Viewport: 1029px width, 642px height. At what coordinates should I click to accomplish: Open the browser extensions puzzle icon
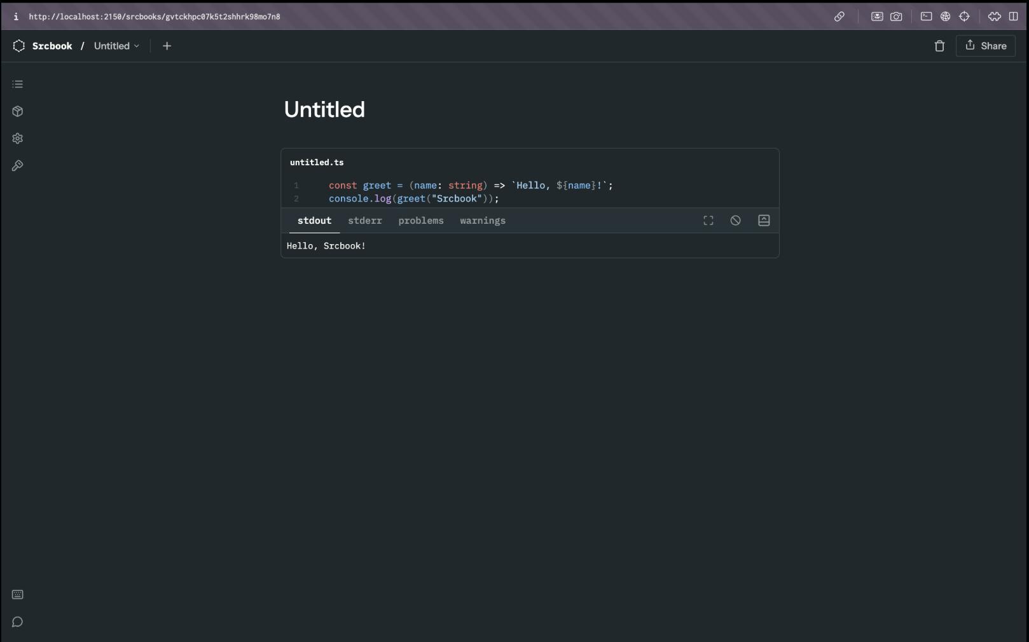(995, 17)
